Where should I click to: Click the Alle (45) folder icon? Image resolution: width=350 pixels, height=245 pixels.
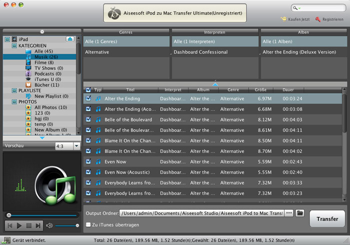(28, 51)
